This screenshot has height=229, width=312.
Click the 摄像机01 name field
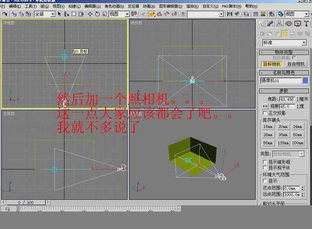281,80
